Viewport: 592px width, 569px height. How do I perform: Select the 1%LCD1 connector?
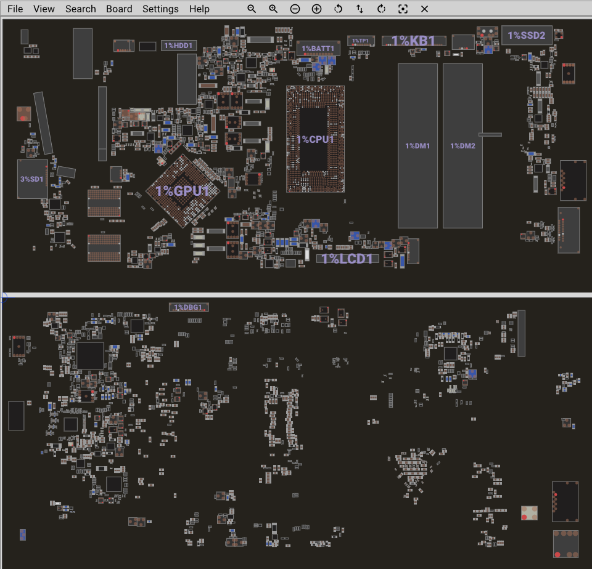[x=348, y=259]
